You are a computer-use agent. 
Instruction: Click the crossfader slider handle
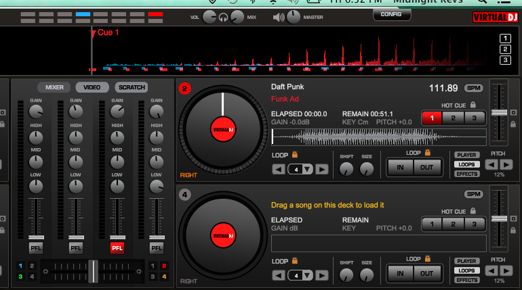93,270
